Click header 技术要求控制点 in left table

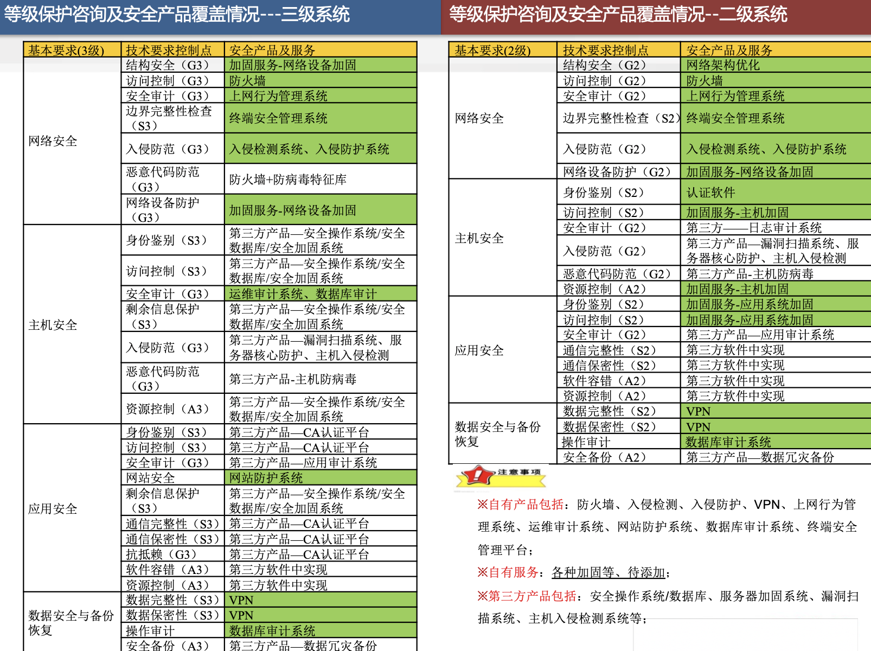pos(172,50)
